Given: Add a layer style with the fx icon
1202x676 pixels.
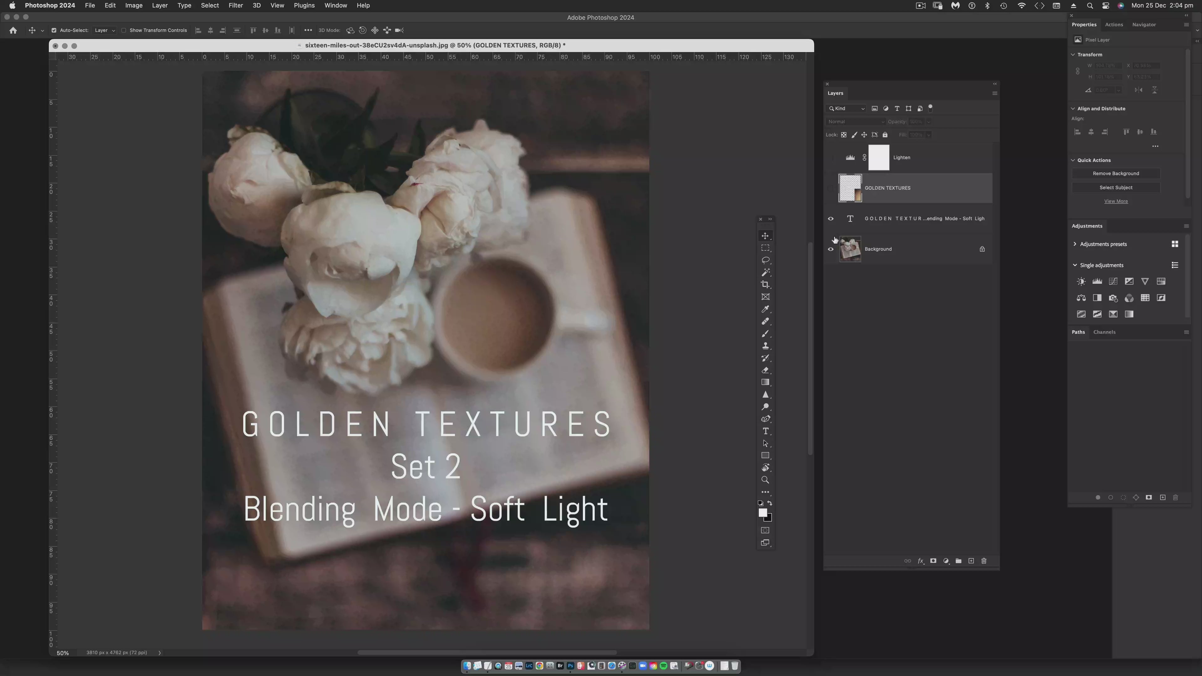Looking at the screenshot, I should (921, 561).
